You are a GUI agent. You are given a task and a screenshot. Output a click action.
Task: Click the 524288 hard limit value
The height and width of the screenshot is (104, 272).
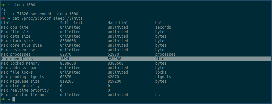tap(114, 59)
